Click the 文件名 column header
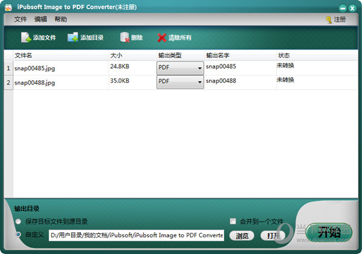This screenshot has width=362, height=254. pos(61,56)
